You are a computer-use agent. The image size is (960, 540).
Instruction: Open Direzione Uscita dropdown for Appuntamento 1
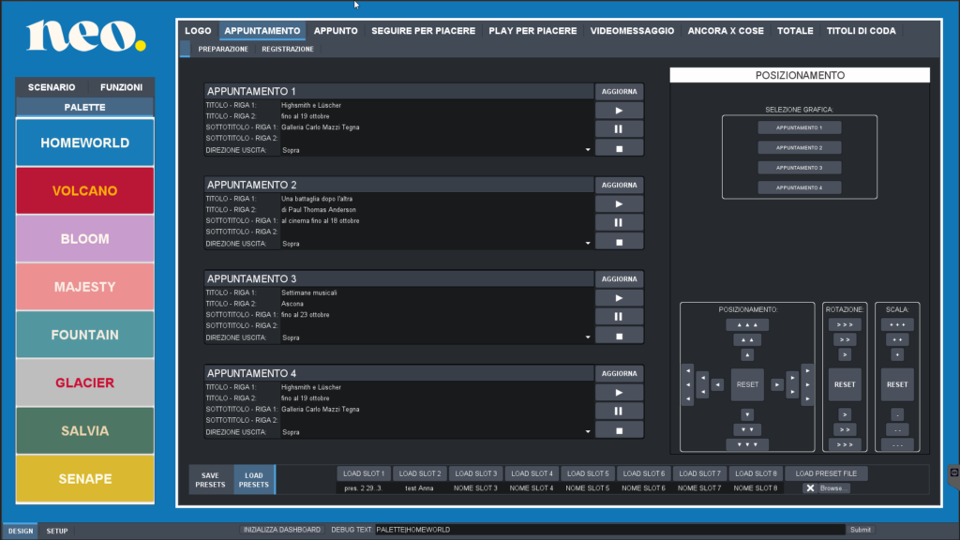[588, 150]
